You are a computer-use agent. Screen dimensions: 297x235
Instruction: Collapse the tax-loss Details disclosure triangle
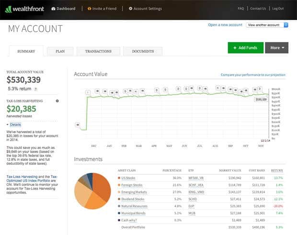[x=7, y=124]
